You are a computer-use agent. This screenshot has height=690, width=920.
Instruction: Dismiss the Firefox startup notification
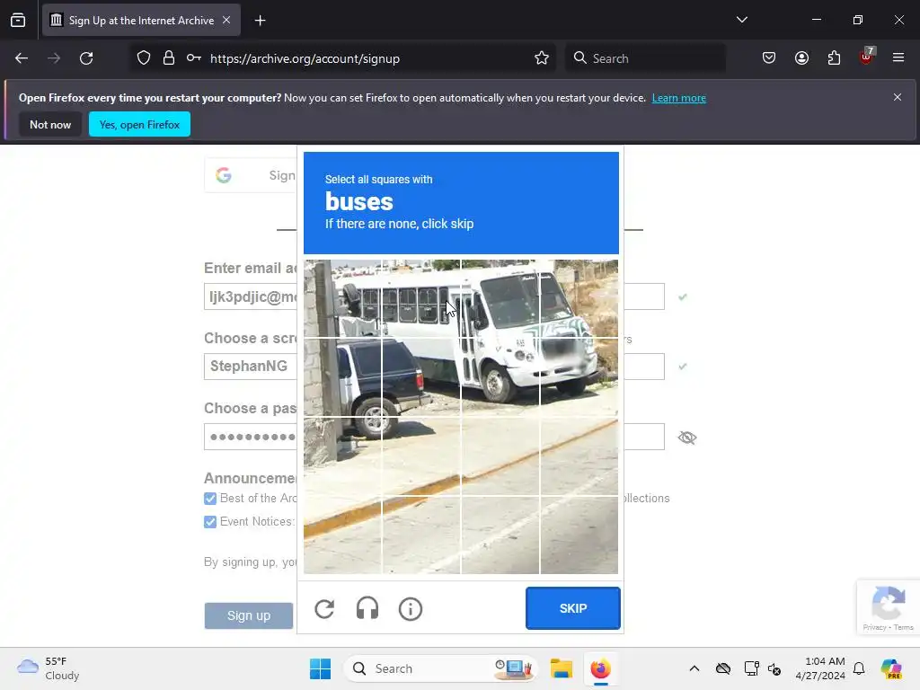[x=898, y=97]
